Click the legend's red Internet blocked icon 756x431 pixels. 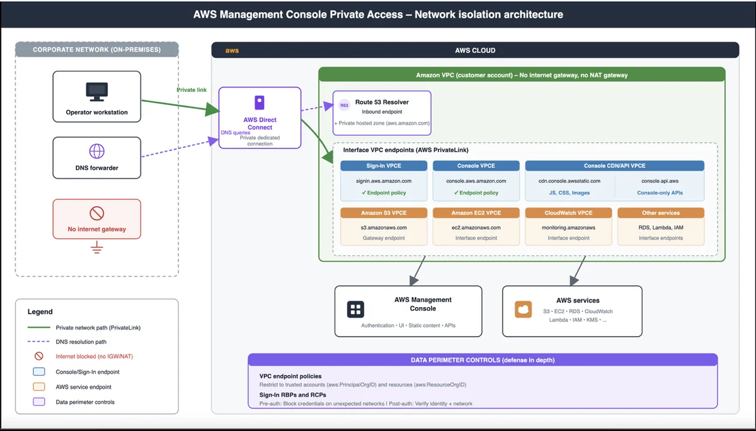pos(38,356)
